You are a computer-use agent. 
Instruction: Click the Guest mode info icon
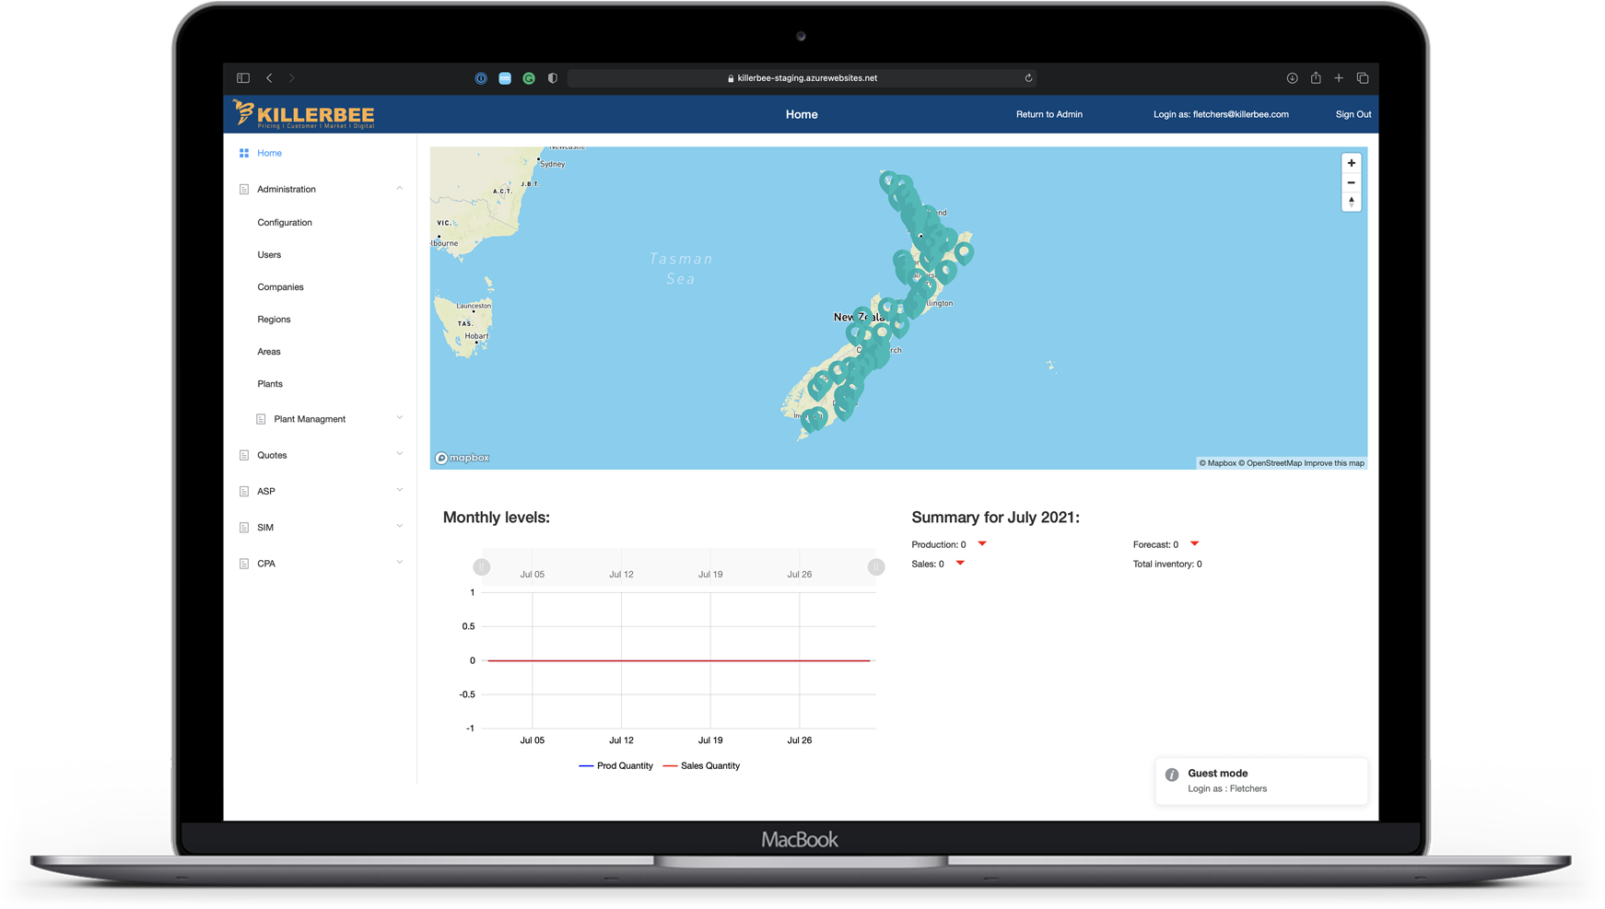(1172, 775)
